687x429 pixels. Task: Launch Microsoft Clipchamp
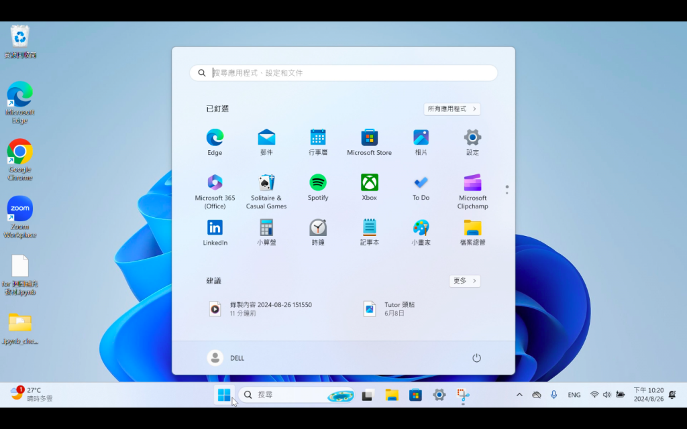pos(472,192)
